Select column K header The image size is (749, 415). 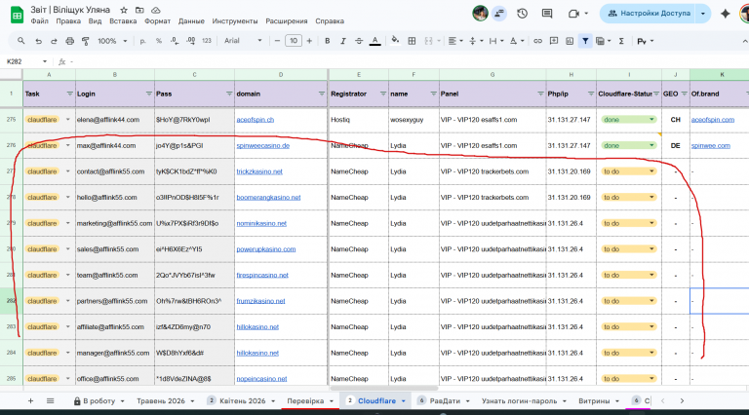coord(722,74)
